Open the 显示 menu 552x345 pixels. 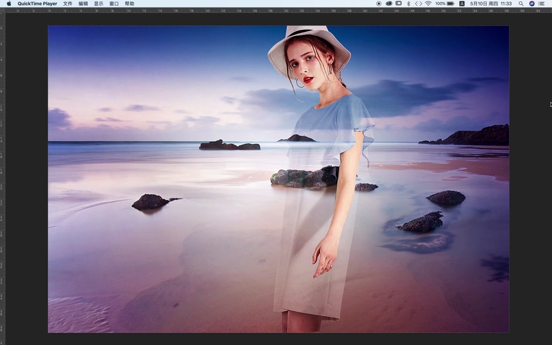pyautogui.click(x=99, y=3)
